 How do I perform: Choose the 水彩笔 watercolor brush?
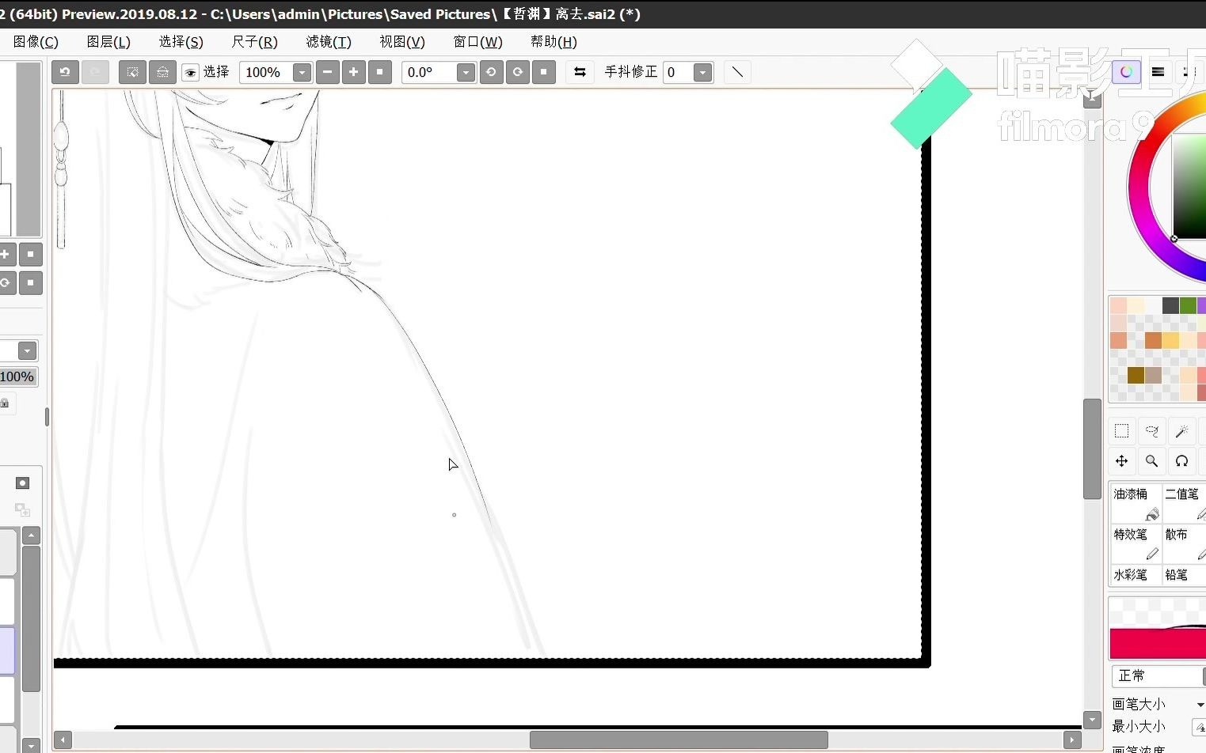click(x=1136, y=575)
